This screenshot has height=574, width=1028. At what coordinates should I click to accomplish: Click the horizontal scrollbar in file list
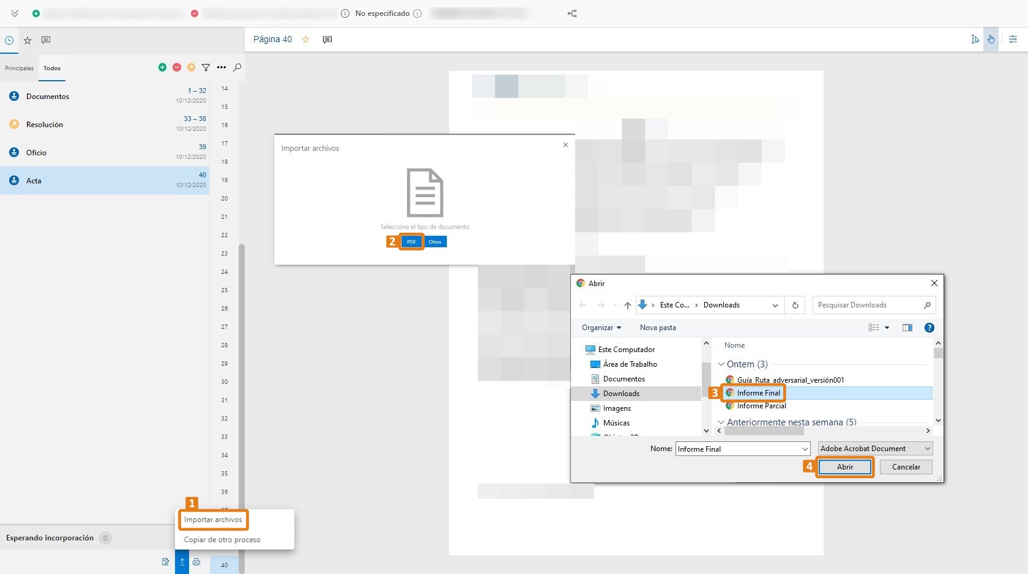point(764,431)
